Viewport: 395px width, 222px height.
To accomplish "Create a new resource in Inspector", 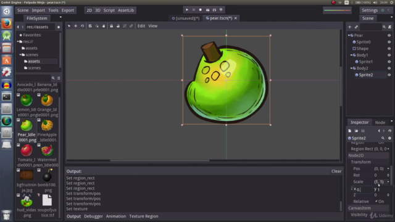I will (350, 131).
